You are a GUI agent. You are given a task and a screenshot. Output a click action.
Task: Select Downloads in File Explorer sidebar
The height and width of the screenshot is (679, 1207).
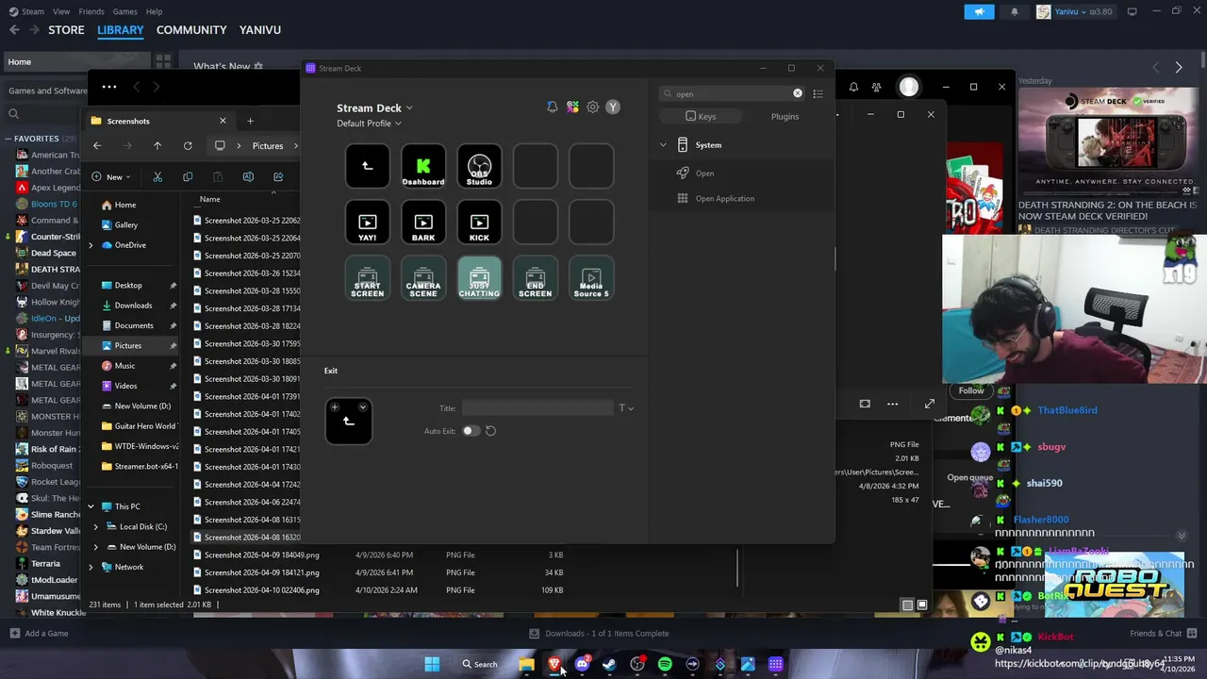click(133, 306)
